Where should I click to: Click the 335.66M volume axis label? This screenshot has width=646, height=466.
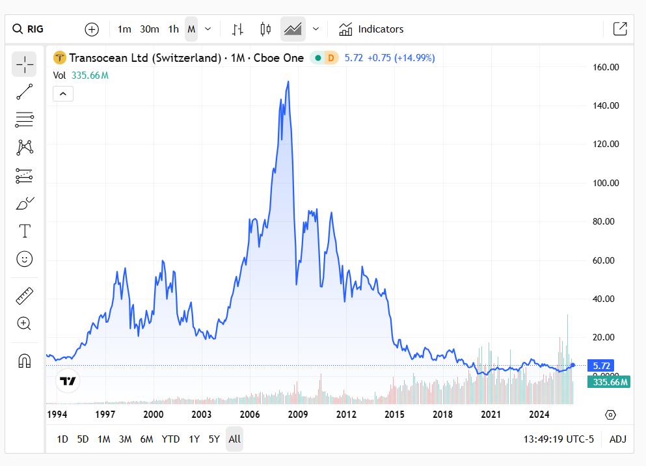pyautogui.click(x=609, y=382)
